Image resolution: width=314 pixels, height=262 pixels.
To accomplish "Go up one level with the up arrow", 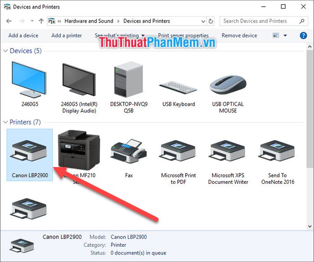I will [x=41, y=21].
